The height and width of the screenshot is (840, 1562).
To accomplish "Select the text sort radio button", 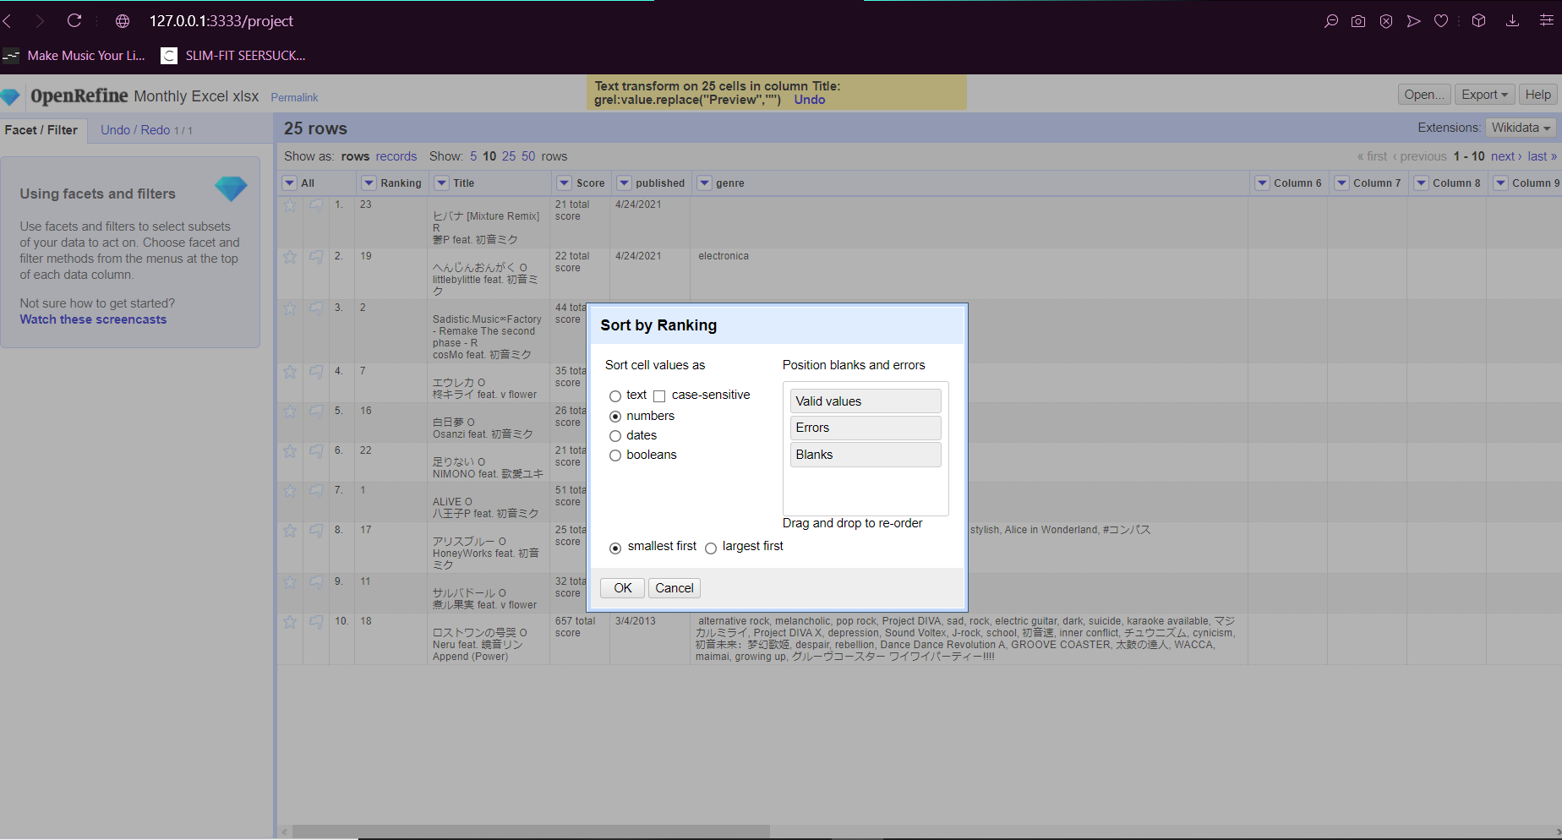I will [x=615, y=395].
